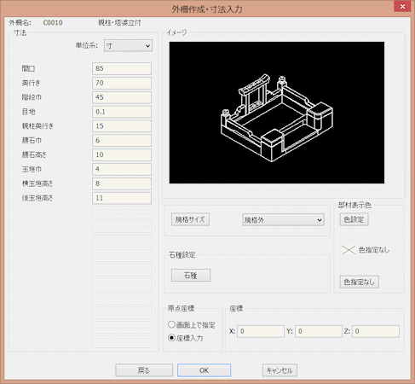This screenshot has height=384, width=415.
Task: Close the dialog with the X button
Action: click(402, 6)
